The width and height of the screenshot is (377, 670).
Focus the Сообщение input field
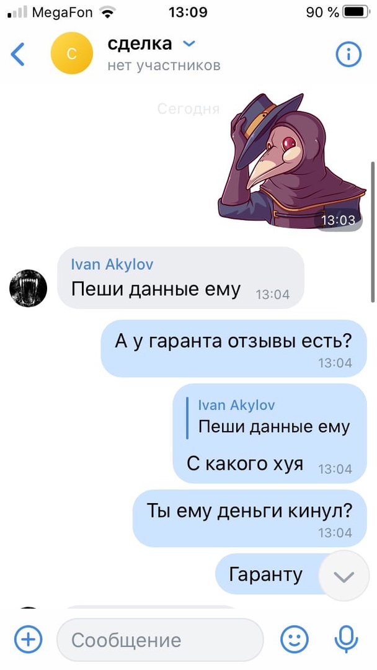161,640
